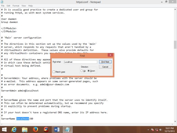Click the vertical scrollbar thumb
The width and height of the screenshot is (177, 133).
tap(175, 45)
